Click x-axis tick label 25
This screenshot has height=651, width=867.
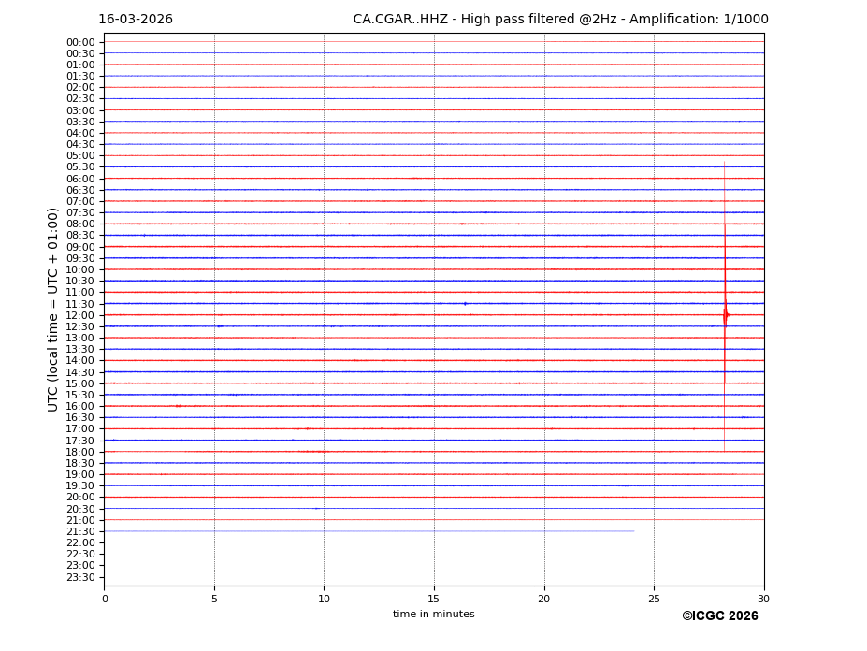tap(654, 599)
